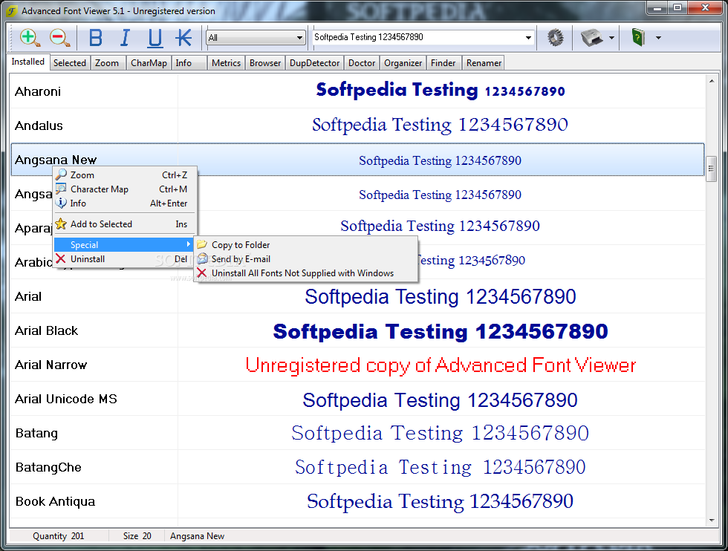Toggle underline formatting with U icon
Screen dimensions: 728x551
click(x=155, y=38)
